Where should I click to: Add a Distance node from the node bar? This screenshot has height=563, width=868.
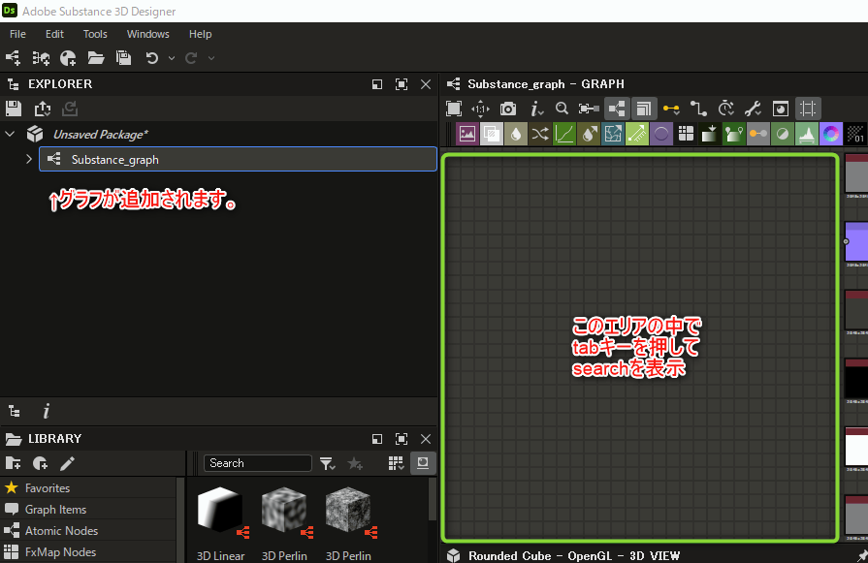[x=637, y=134]
